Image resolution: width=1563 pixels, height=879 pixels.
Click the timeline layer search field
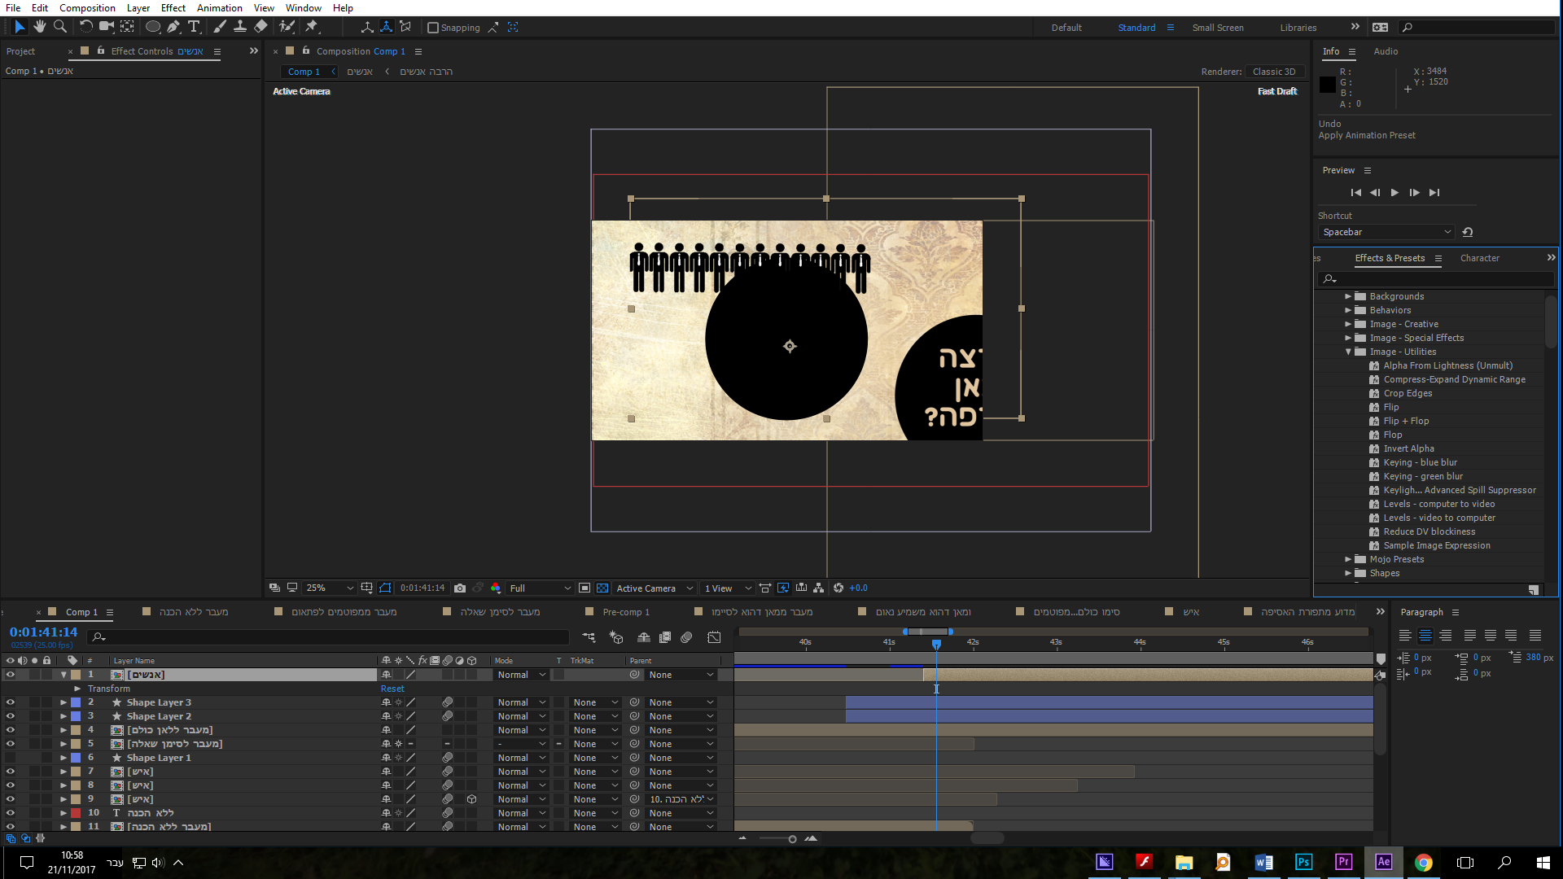pyautogui.click(x=334, y=636)
